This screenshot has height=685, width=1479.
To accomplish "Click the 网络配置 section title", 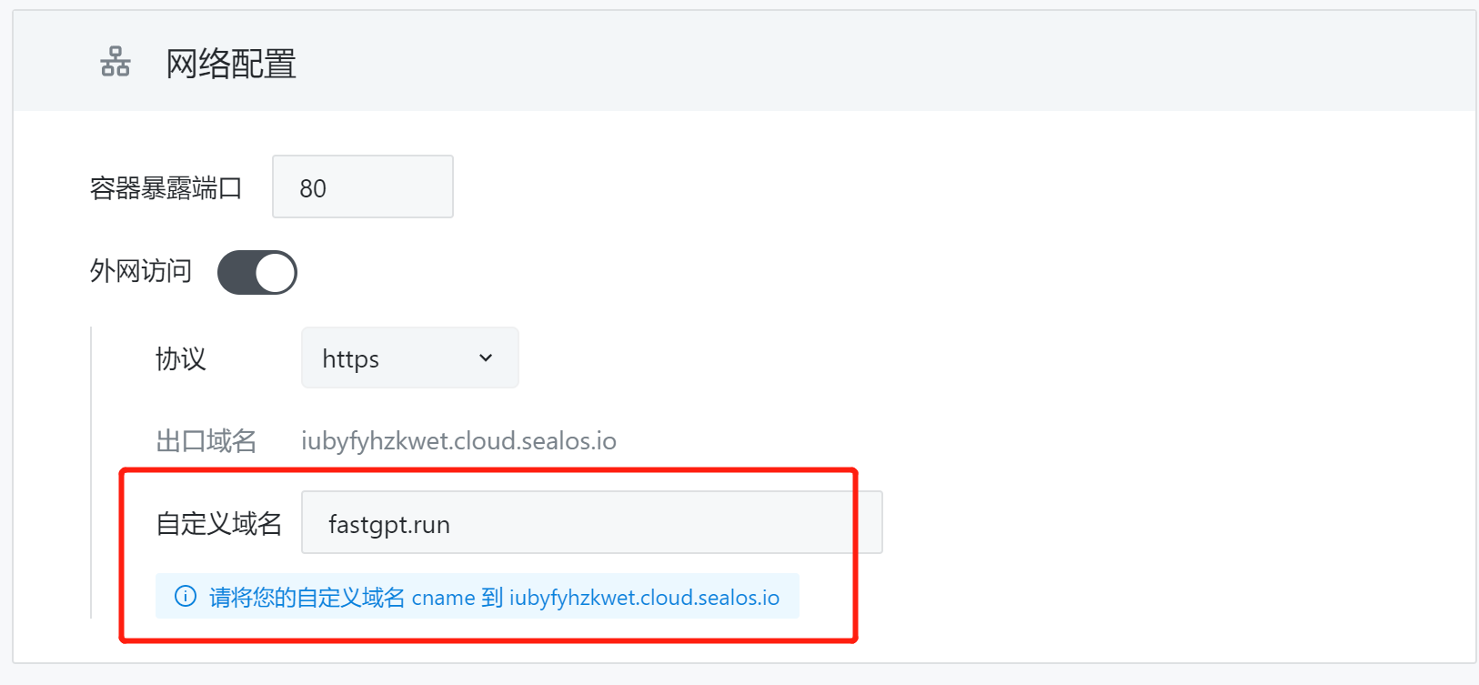I will 231,64.
